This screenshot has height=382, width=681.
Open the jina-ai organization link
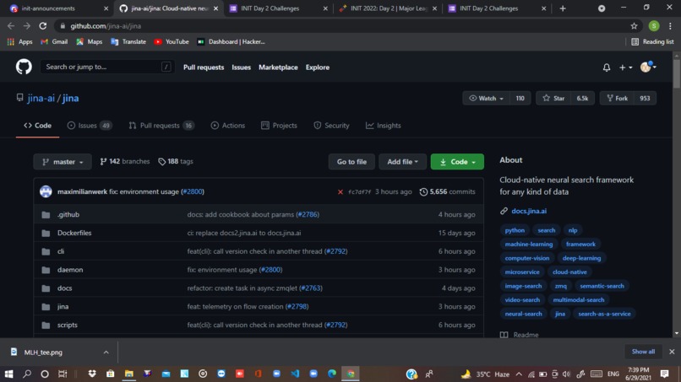[x=41, y=98]
